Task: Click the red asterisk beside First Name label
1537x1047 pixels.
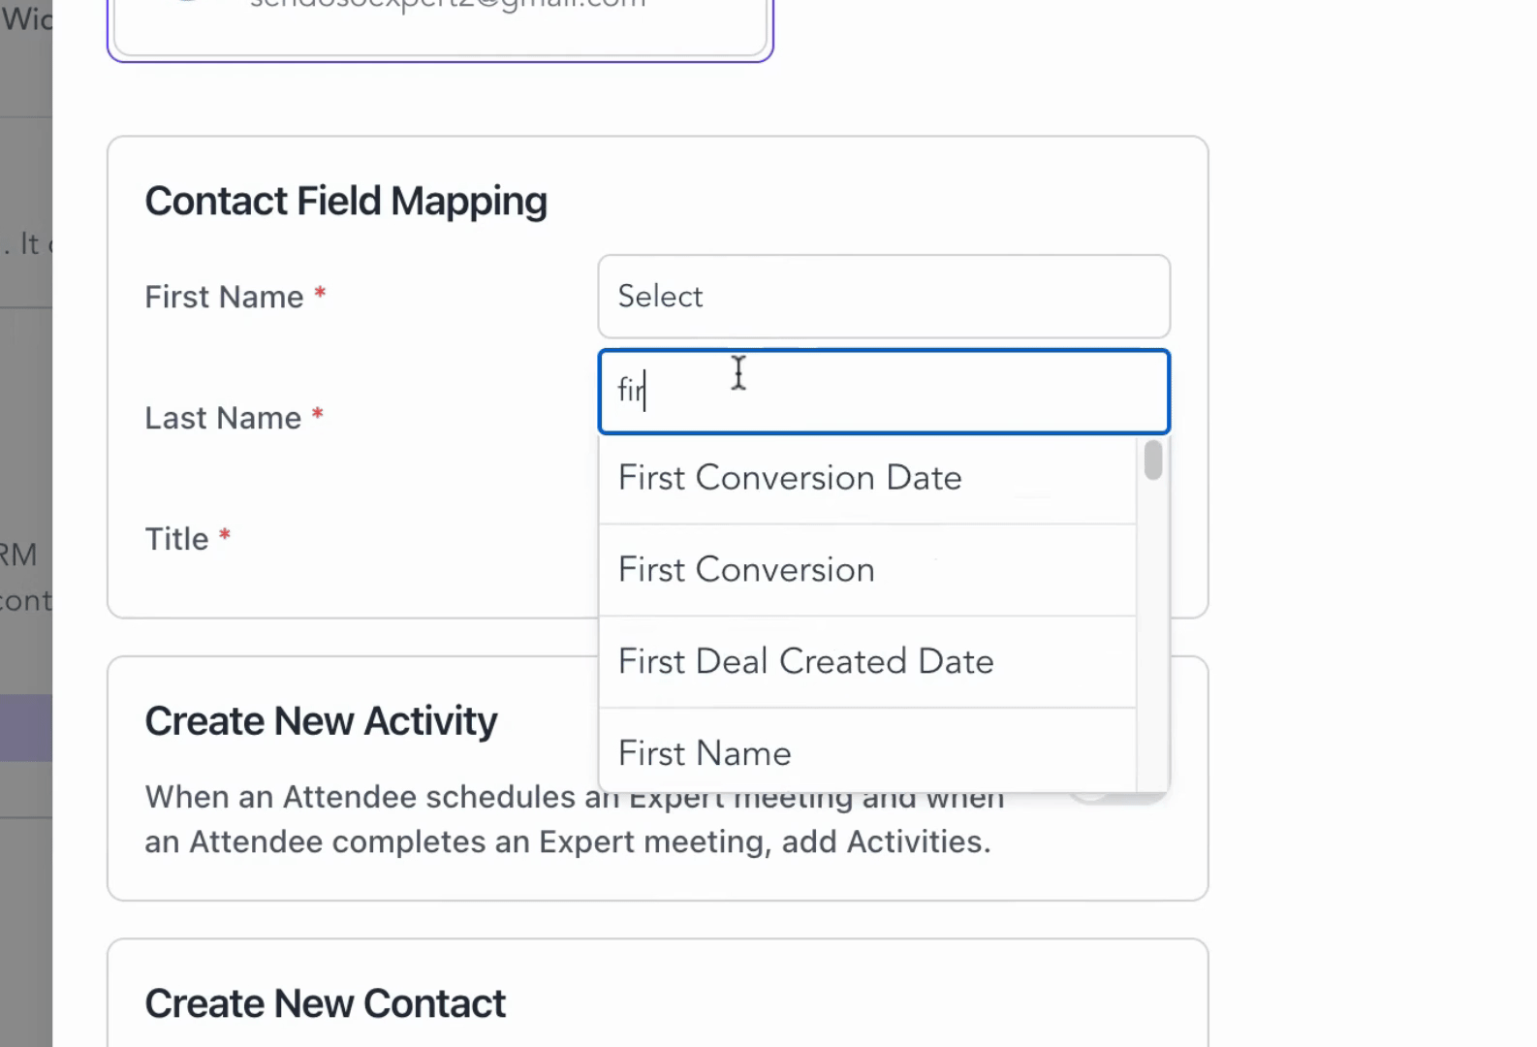Action: click(x=320, y=295)
